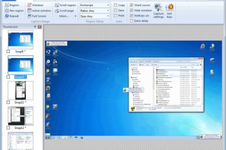Open the Ratio: Any dropdown
226x150 pixels.
coord(95,11)
